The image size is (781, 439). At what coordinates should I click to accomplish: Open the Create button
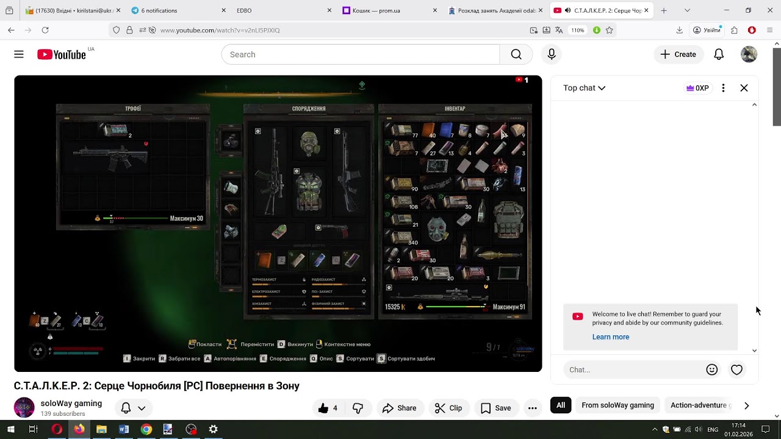[678, 54]
